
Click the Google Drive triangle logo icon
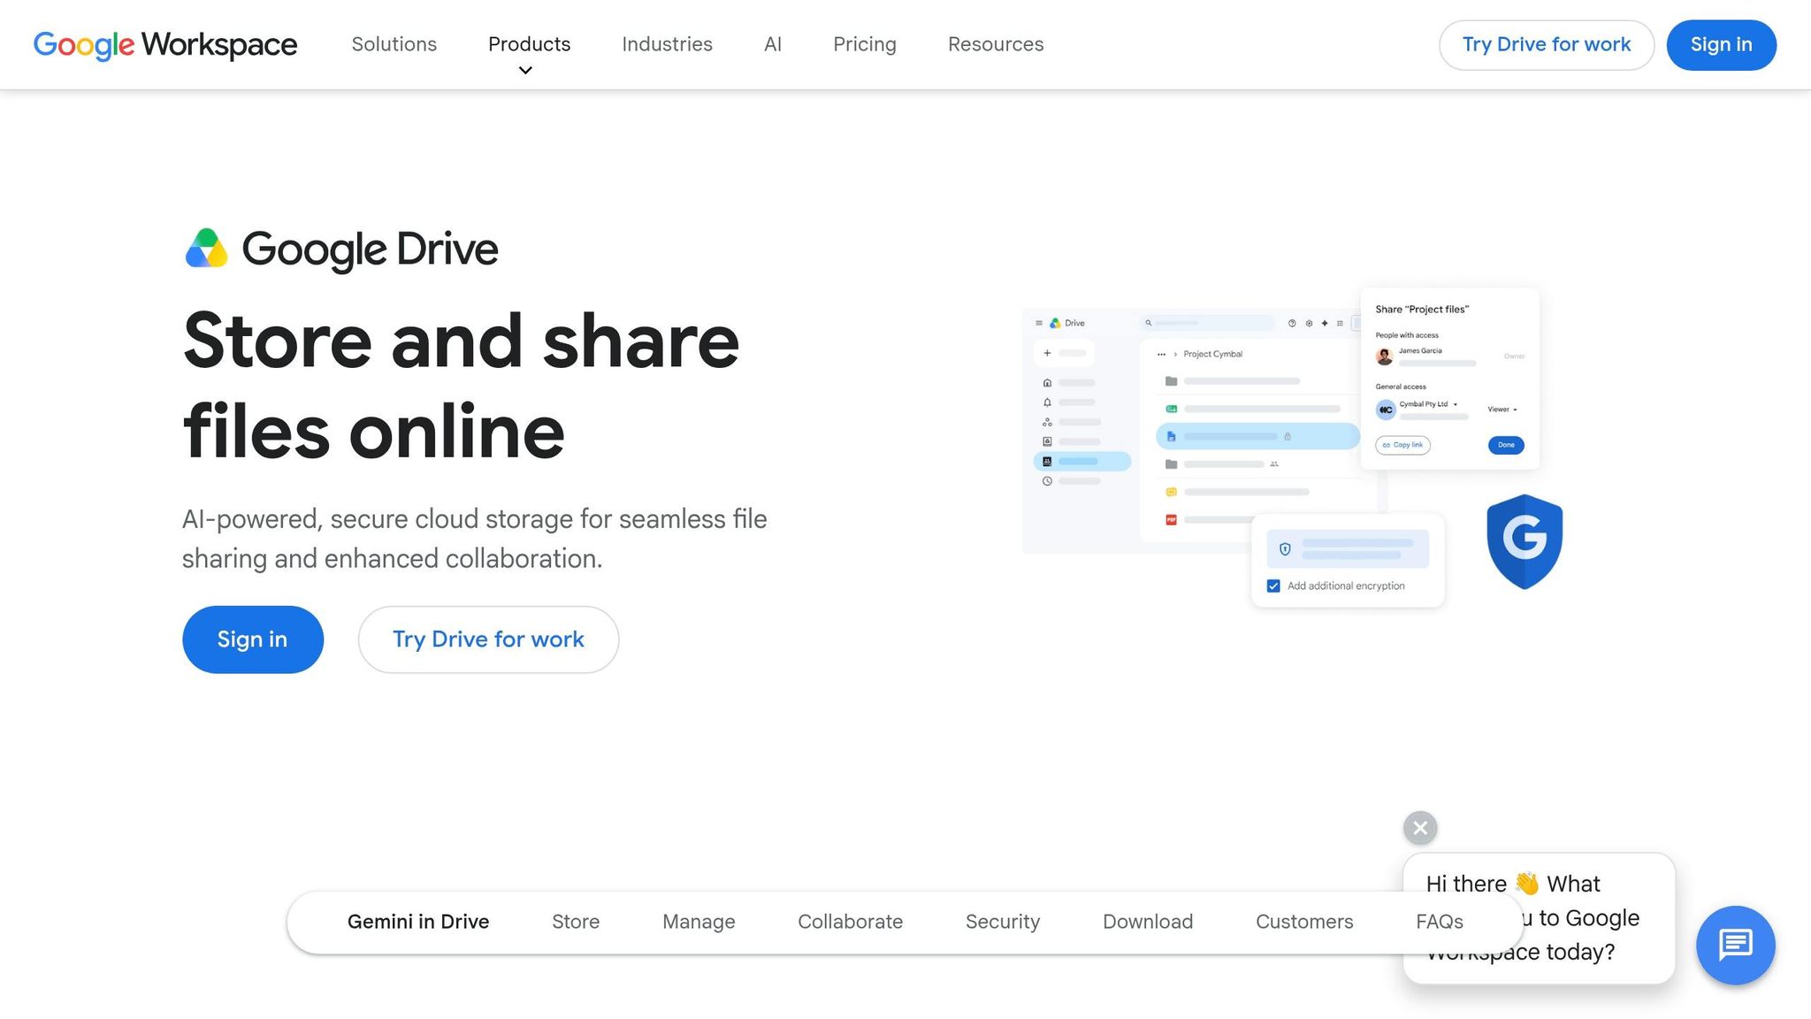206,249
